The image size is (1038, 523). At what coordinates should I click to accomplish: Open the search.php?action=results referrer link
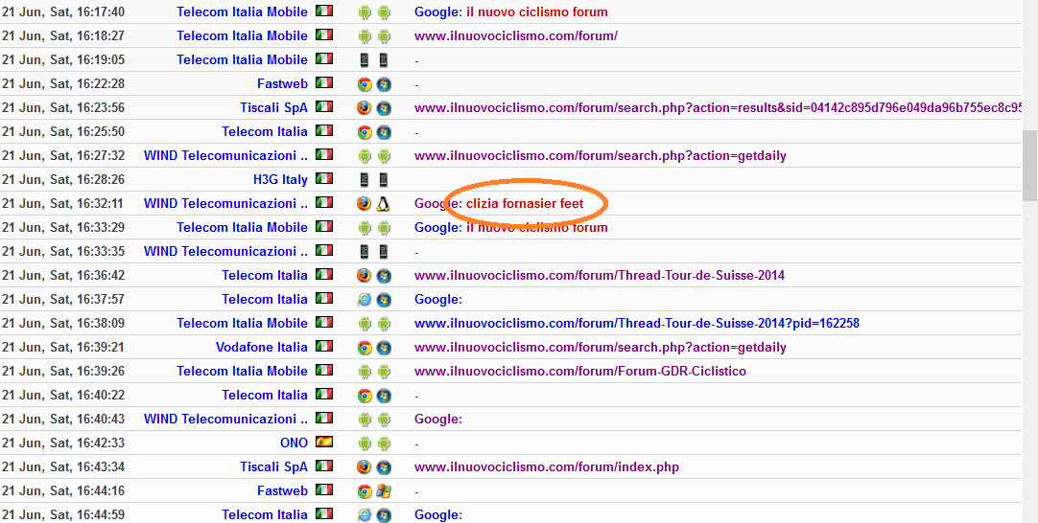(719, 108)
